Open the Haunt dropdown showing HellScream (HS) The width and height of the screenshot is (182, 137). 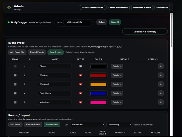(78, 22)
